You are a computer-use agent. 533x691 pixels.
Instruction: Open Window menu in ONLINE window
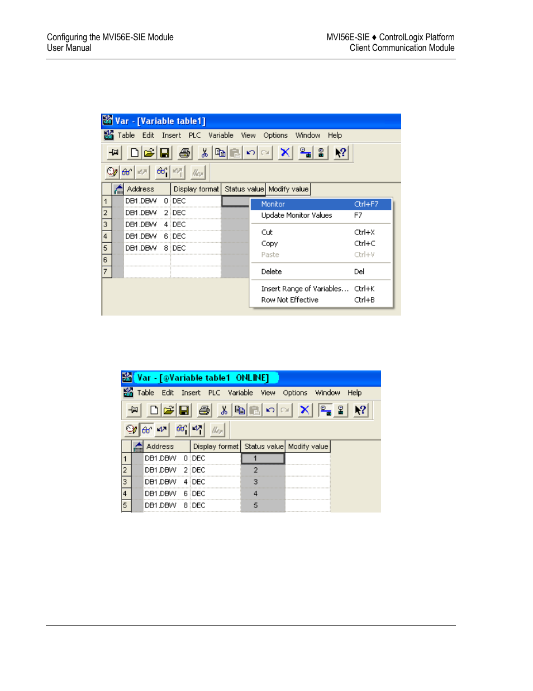point(327,393)
